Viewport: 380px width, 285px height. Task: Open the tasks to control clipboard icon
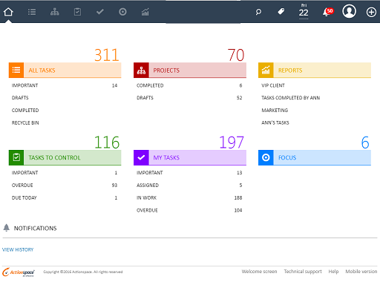click(x=77, y=12)
